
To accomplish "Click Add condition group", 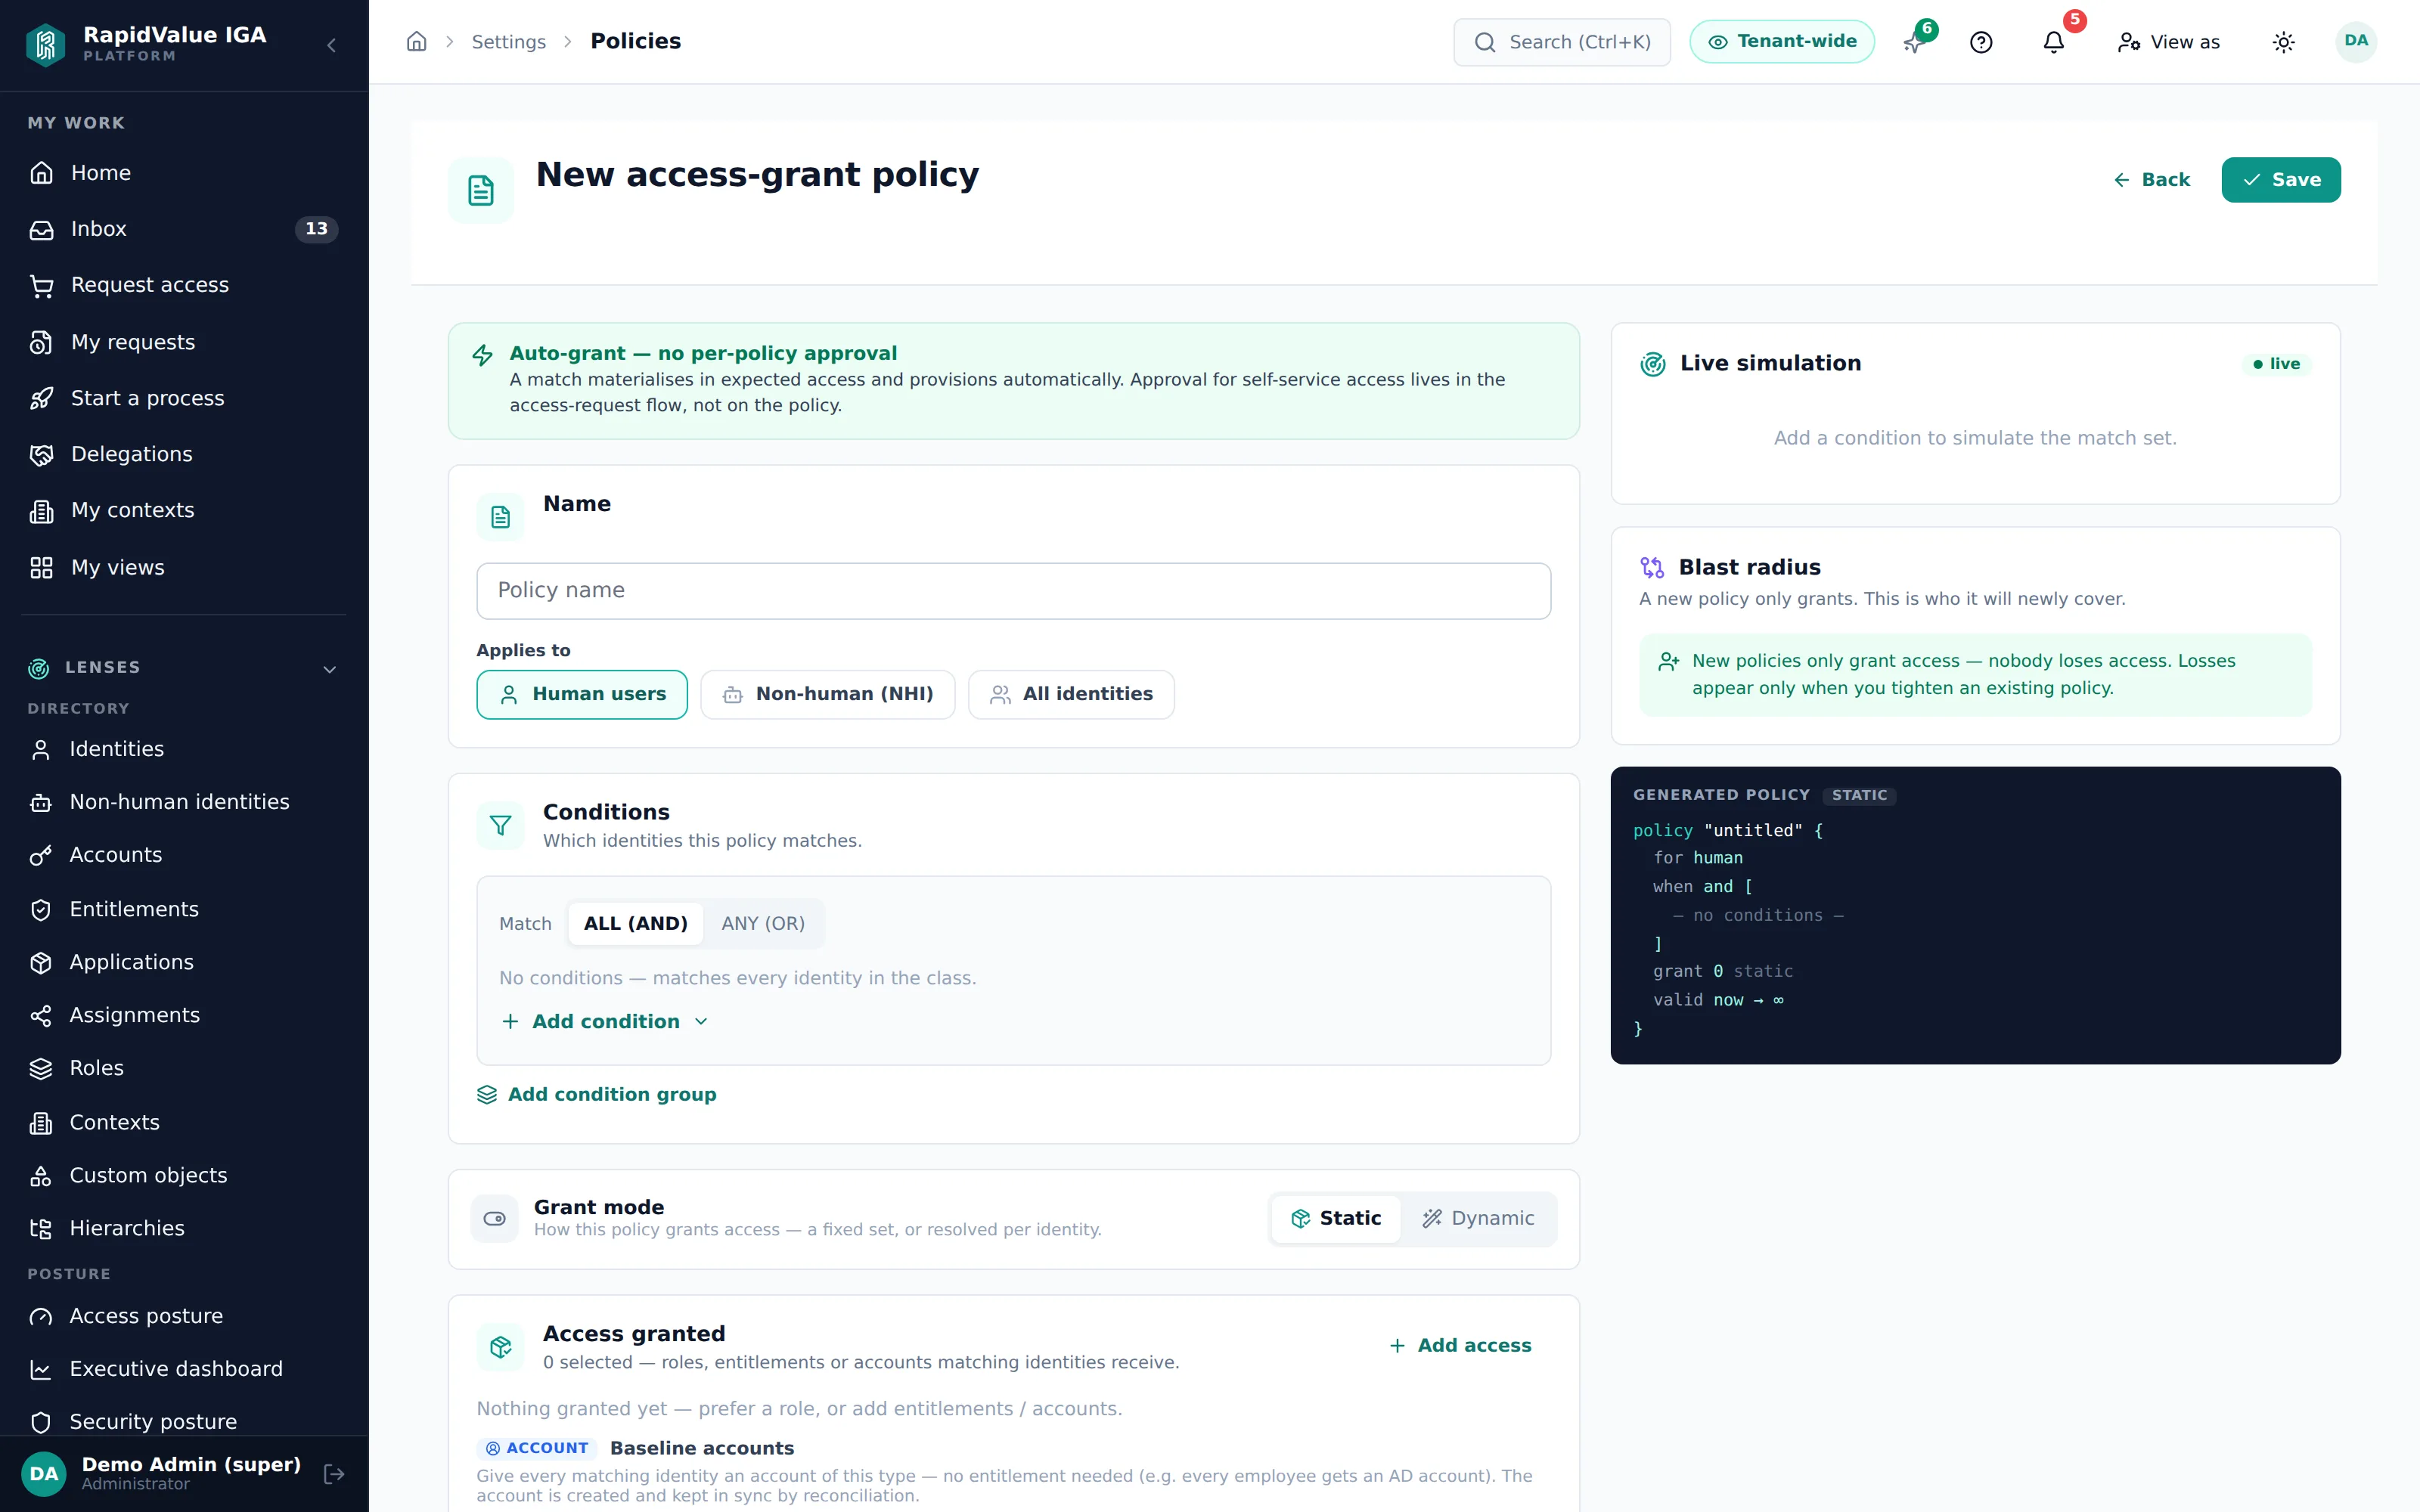I will pyautogui.click(x=597, y=1094).
